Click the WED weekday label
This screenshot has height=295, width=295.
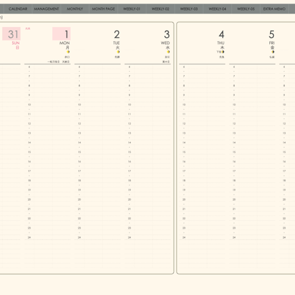(165, 43)
